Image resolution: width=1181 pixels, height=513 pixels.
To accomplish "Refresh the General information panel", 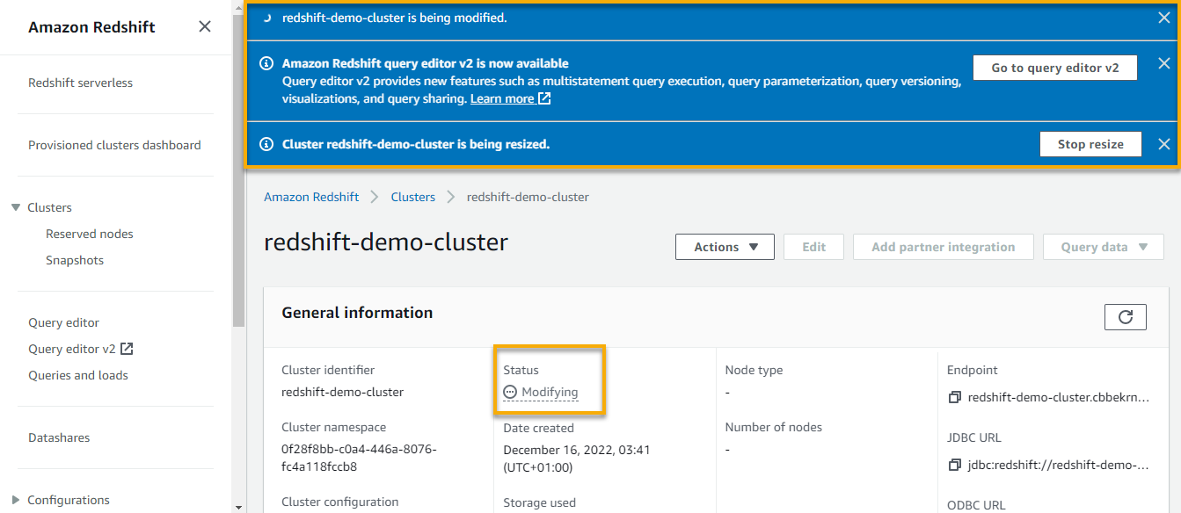I will [1125, 317].
